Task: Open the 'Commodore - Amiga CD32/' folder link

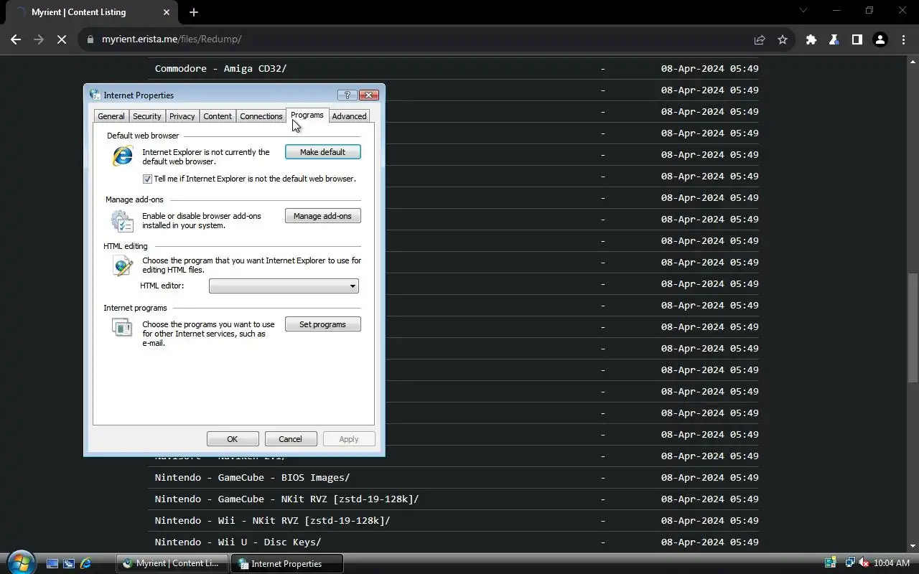Action: (220, 68)
